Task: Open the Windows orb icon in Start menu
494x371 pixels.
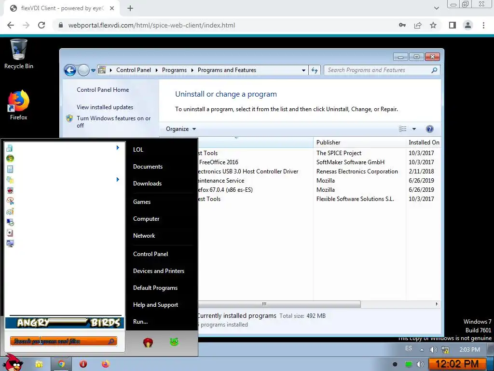Action: 10,158
